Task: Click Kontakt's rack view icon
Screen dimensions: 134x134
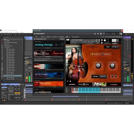Action: (101, 34)
